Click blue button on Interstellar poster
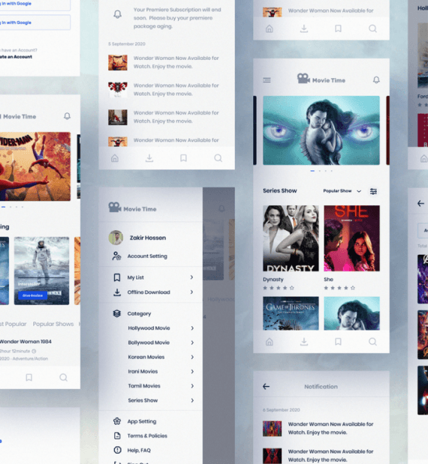The width and height of the screenshot is (428, 464). coord(32,295)
